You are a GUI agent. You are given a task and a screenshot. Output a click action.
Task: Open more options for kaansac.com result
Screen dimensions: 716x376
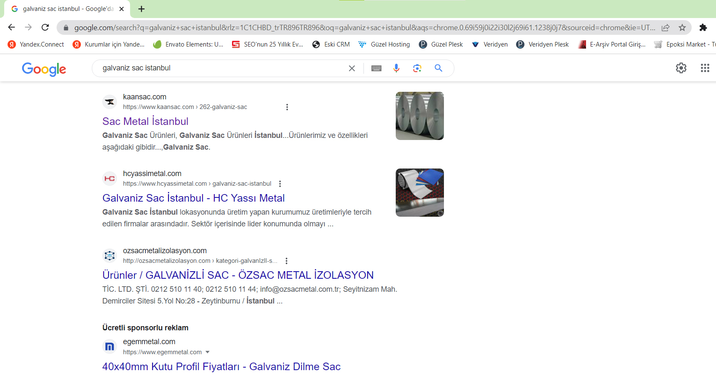287,107
